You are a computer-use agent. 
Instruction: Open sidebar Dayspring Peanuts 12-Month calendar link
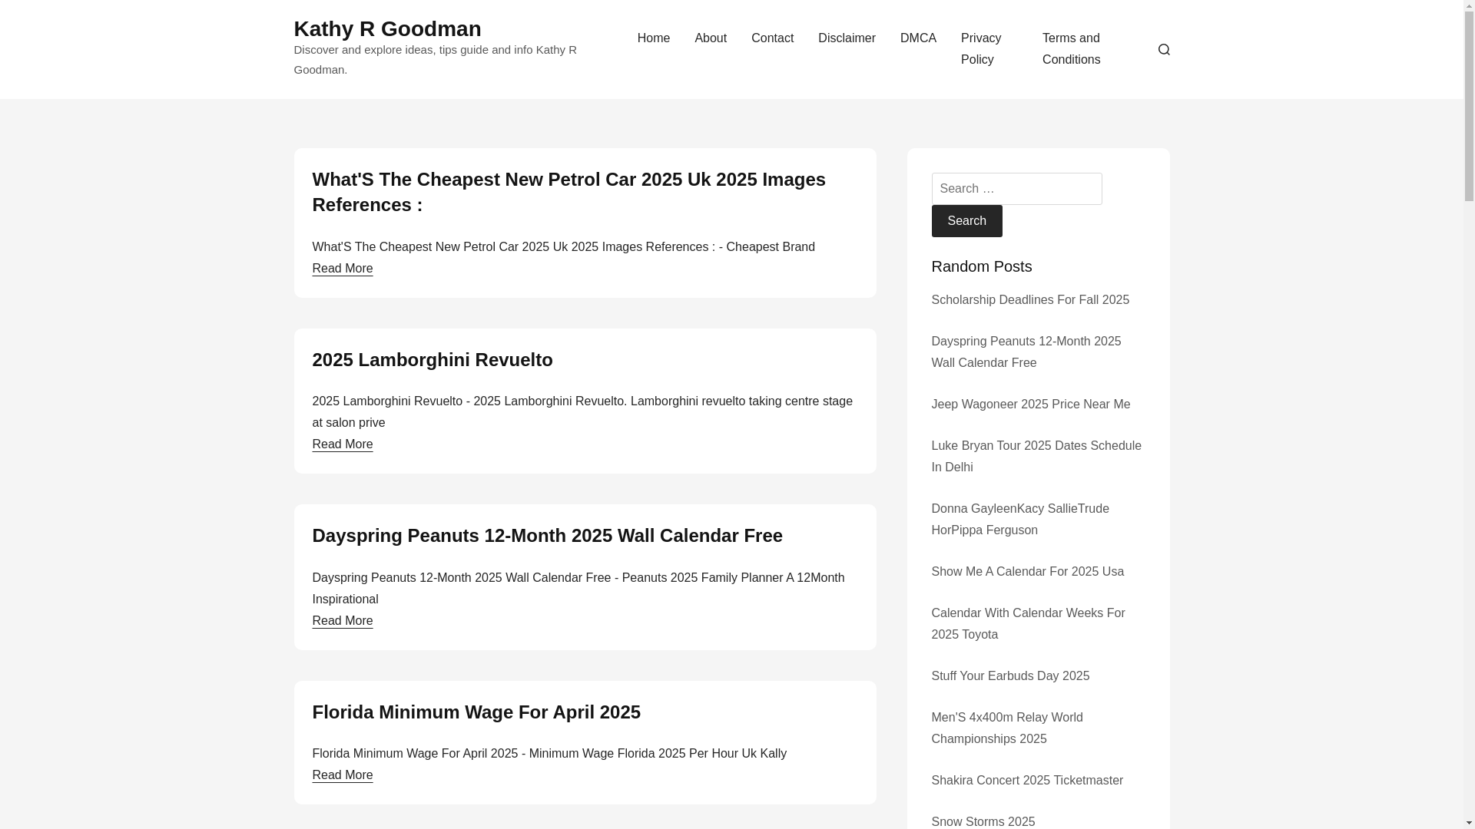pyautogui.click(x=1026, y=352)
